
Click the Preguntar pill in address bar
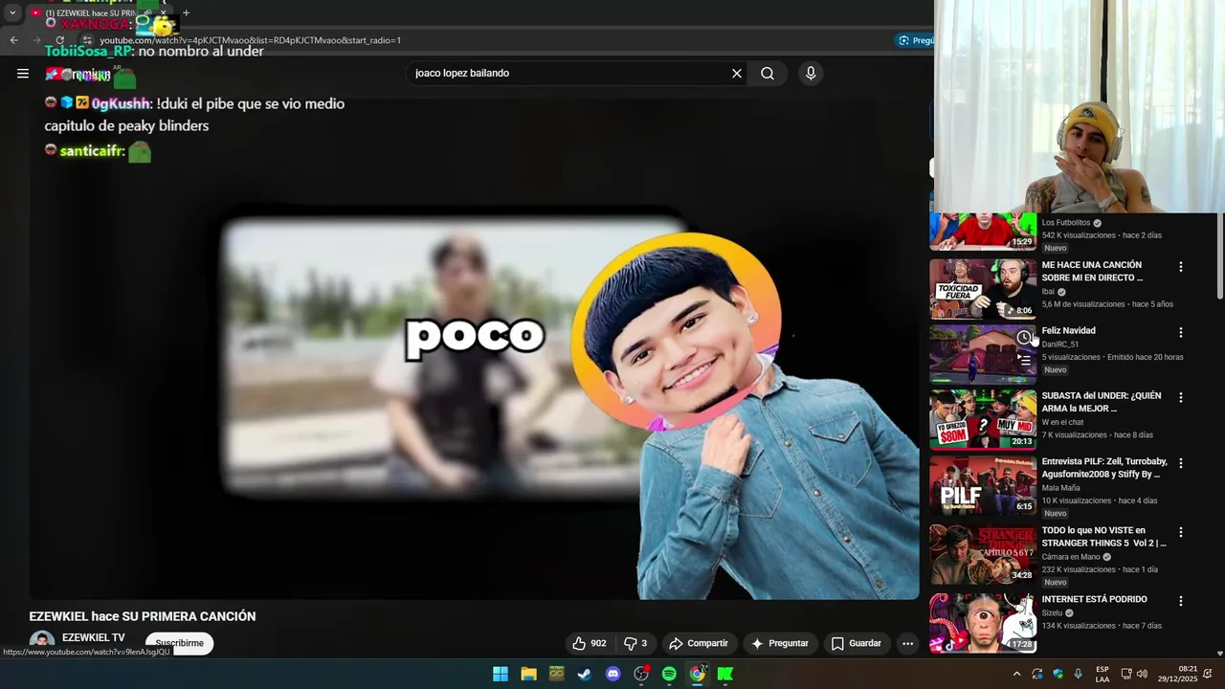pos(916,40)
